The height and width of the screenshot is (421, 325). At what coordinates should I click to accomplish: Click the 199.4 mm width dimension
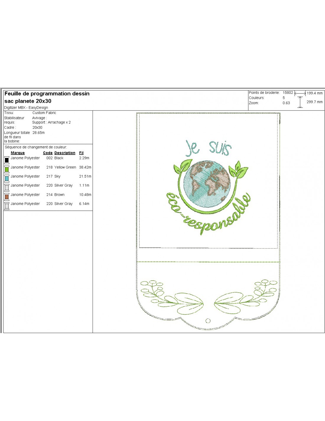(314, 93)
